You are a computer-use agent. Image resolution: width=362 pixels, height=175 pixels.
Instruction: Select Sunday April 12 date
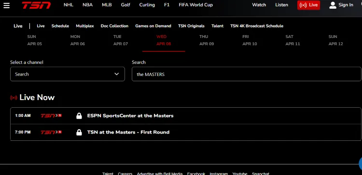335,40
